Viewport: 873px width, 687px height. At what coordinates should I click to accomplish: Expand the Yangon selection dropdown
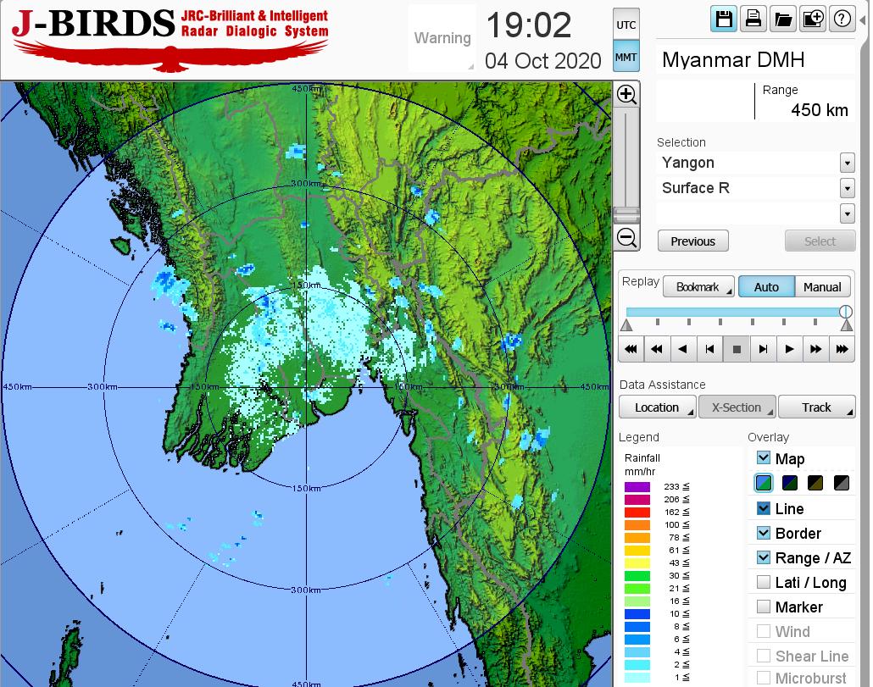(x=847, y=163)
